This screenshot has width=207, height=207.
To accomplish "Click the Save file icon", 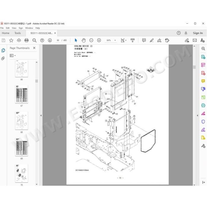I will 4,40.
